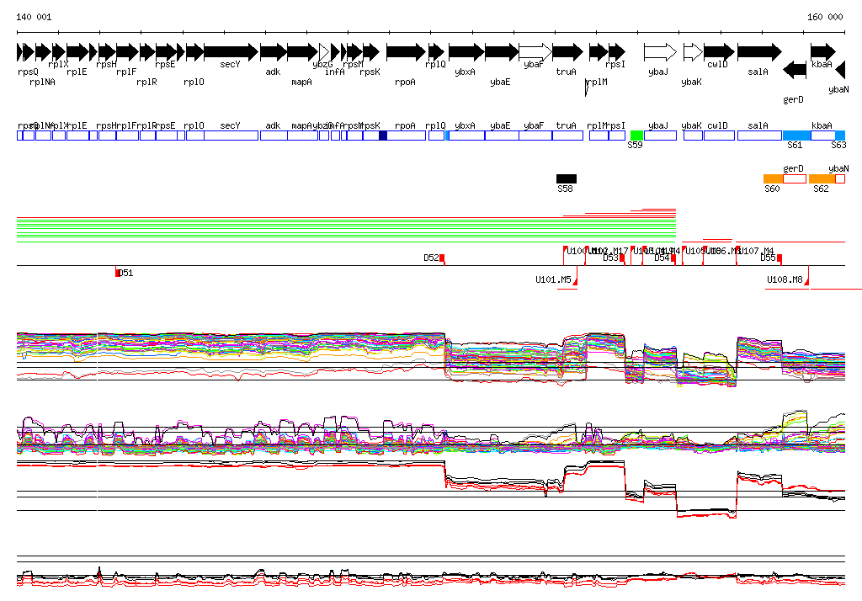Select the blue-outlined ybaE box

(502, 136)
